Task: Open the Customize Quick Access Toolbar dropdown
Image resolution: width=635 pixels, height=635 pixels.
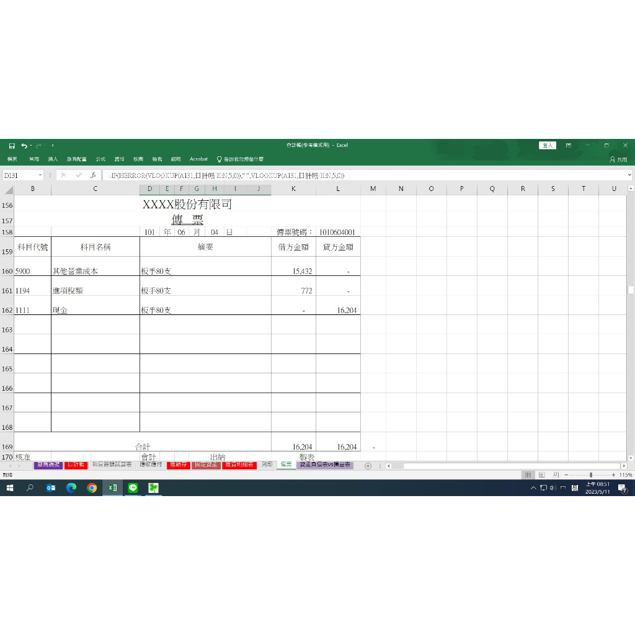Action: [53, 146]
